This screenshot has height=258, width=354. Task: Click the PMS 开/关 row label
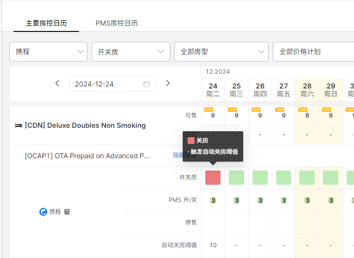(x=183, y=200)
